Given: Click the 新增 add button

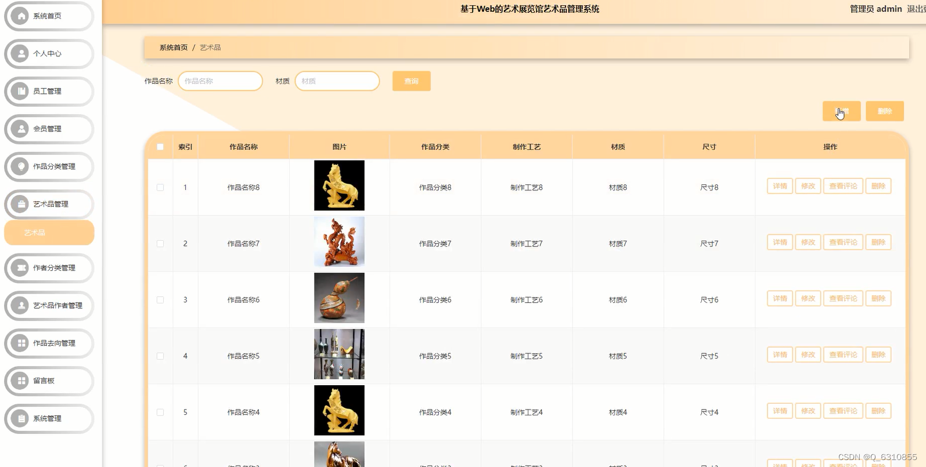Looking at the screenshot, I should [842, 111].
